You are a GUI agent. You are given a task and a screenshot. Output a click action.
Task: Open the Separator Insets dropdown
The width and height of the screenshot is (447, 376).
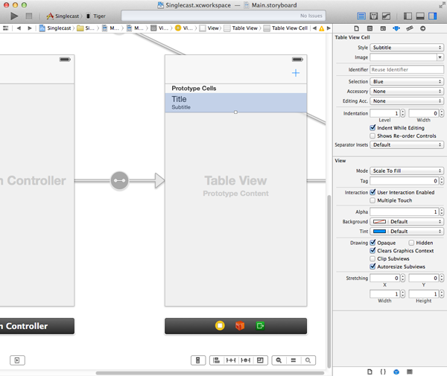tap(407, 145)
